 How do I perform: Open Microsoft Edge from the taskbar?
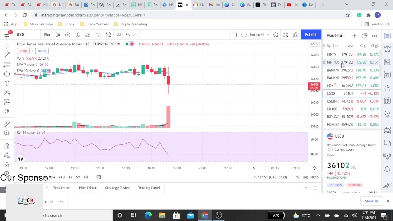click(148, 215)
